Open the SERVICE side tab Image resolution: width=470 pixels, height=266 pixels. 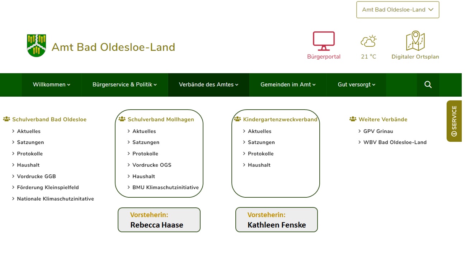(454, 121)
